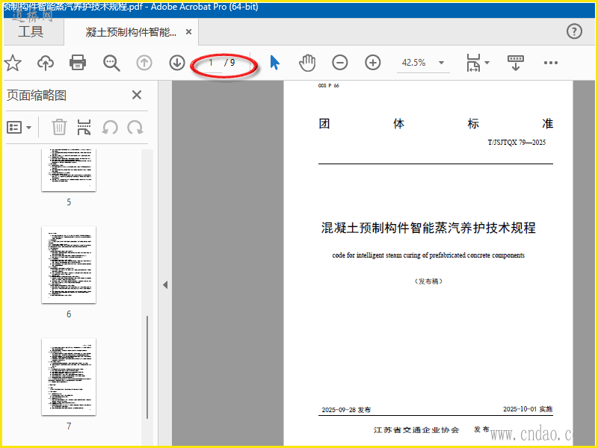Select the page 5 thumbnail
Viewport: 598px width, 448px height.
point(69,170)
